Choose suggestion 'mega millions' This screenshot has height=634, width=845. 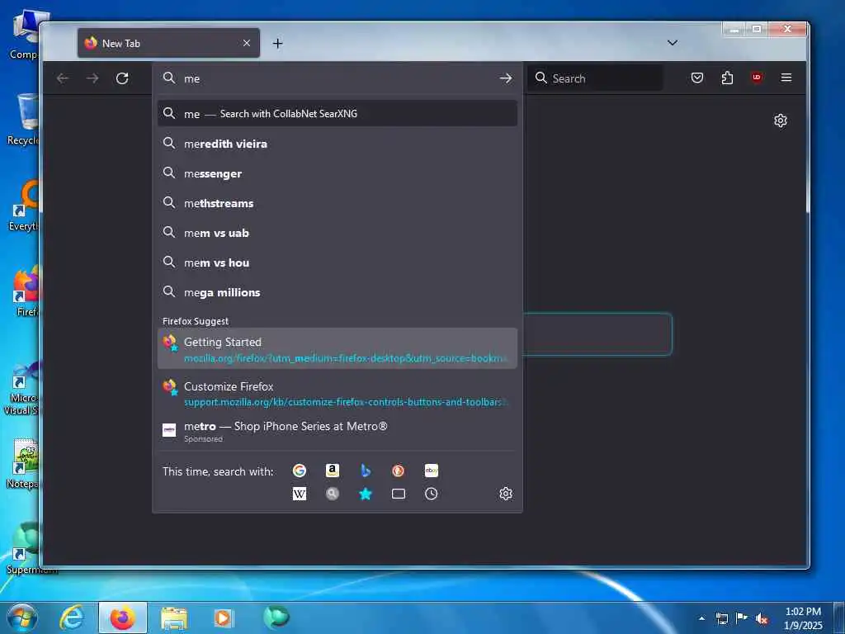pos(338,292)
